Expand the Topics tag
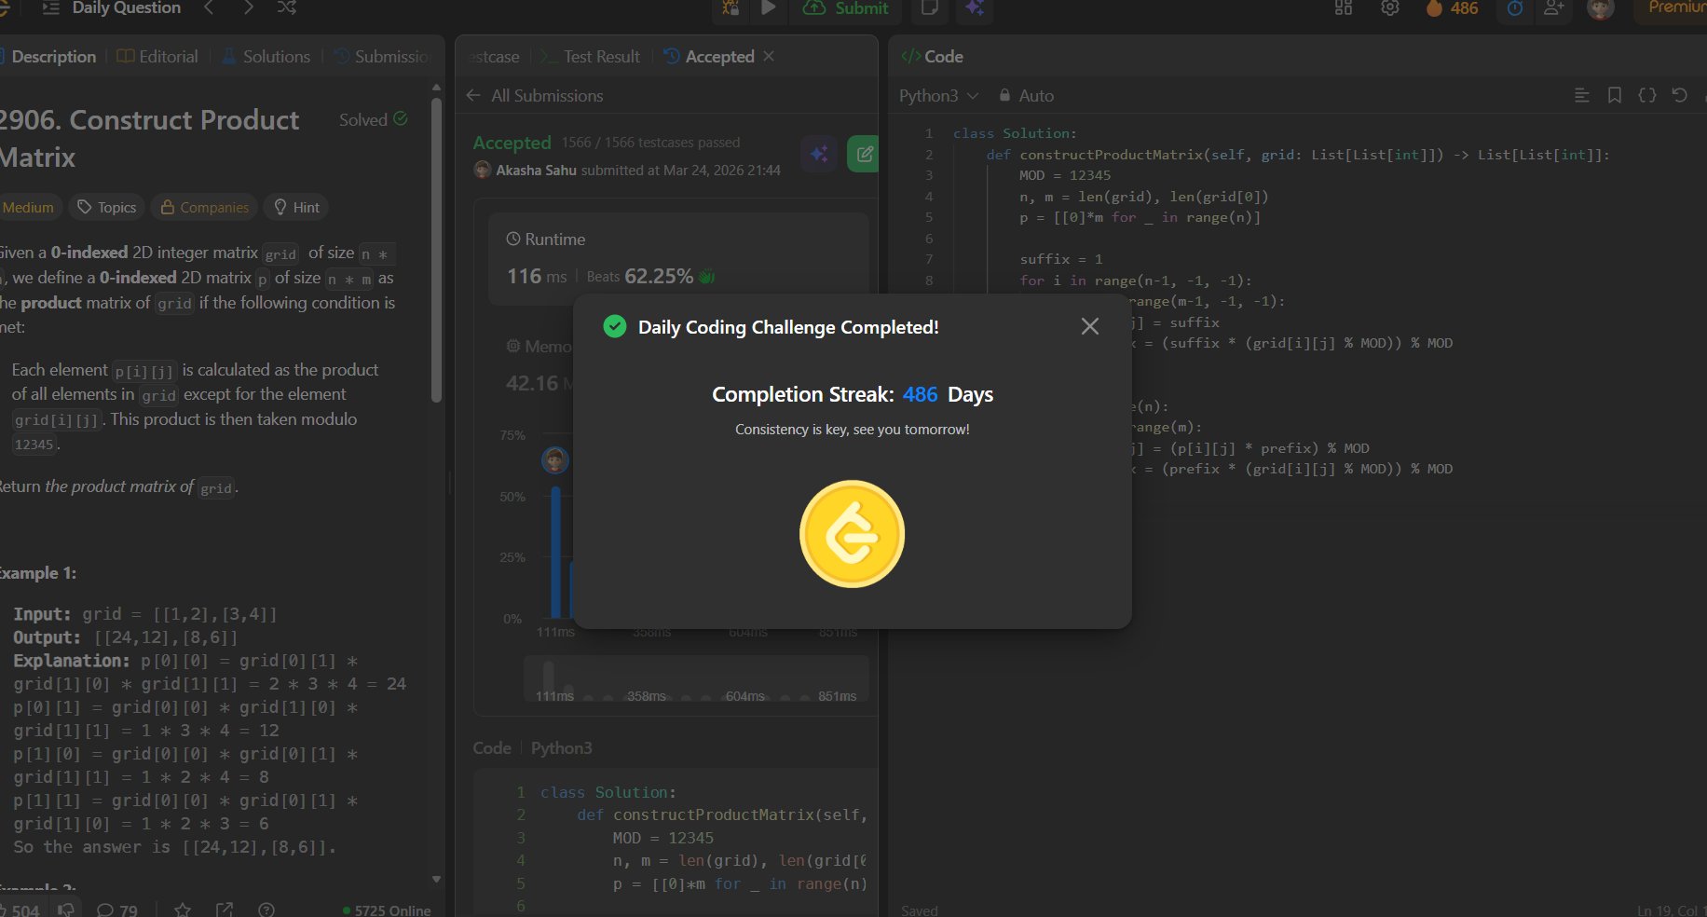Viewport: 1707px width, 917px height. (x=107, y=207)
